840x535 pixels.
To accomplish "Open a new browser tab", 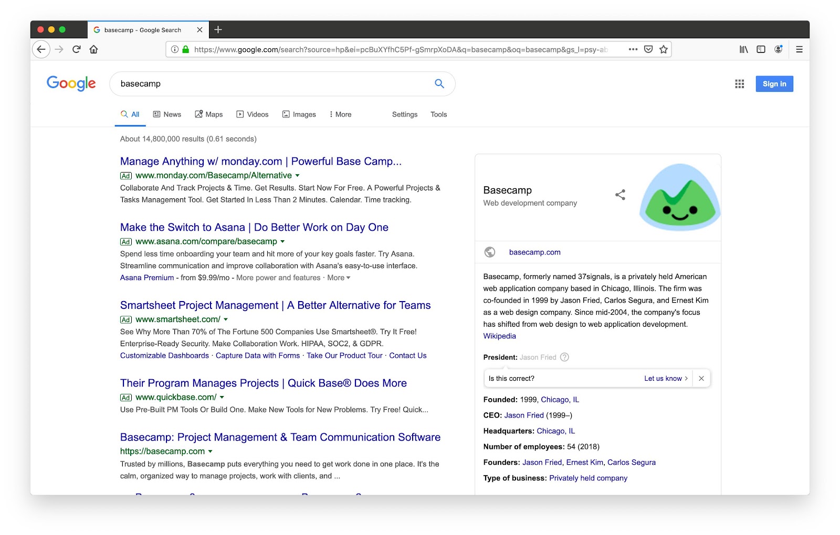I will coord(218,30).
